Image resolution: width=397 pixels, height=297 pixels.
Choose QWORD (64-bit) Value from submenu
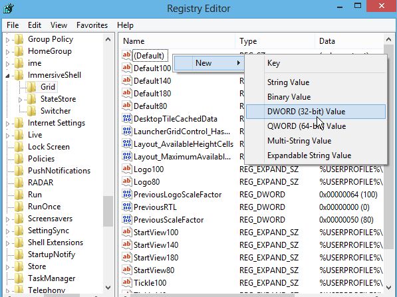[x=316, y=126]
